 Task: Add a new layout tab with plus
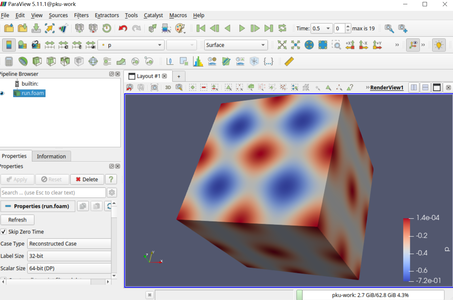point(179,76)
